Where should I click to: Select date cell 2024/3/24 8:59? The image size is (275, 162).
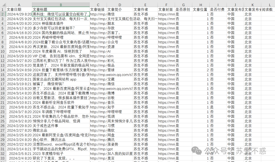click(x=19, y=70)
